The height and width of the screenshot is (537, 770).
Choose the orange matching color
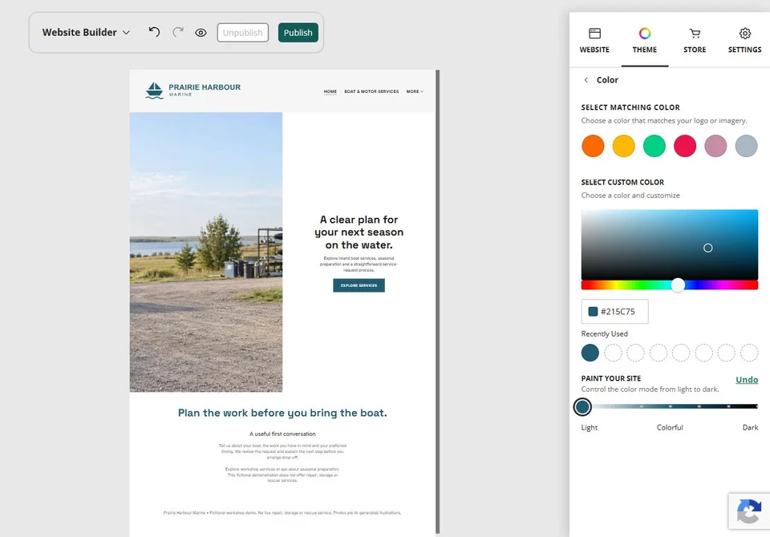tap(593, 147)
